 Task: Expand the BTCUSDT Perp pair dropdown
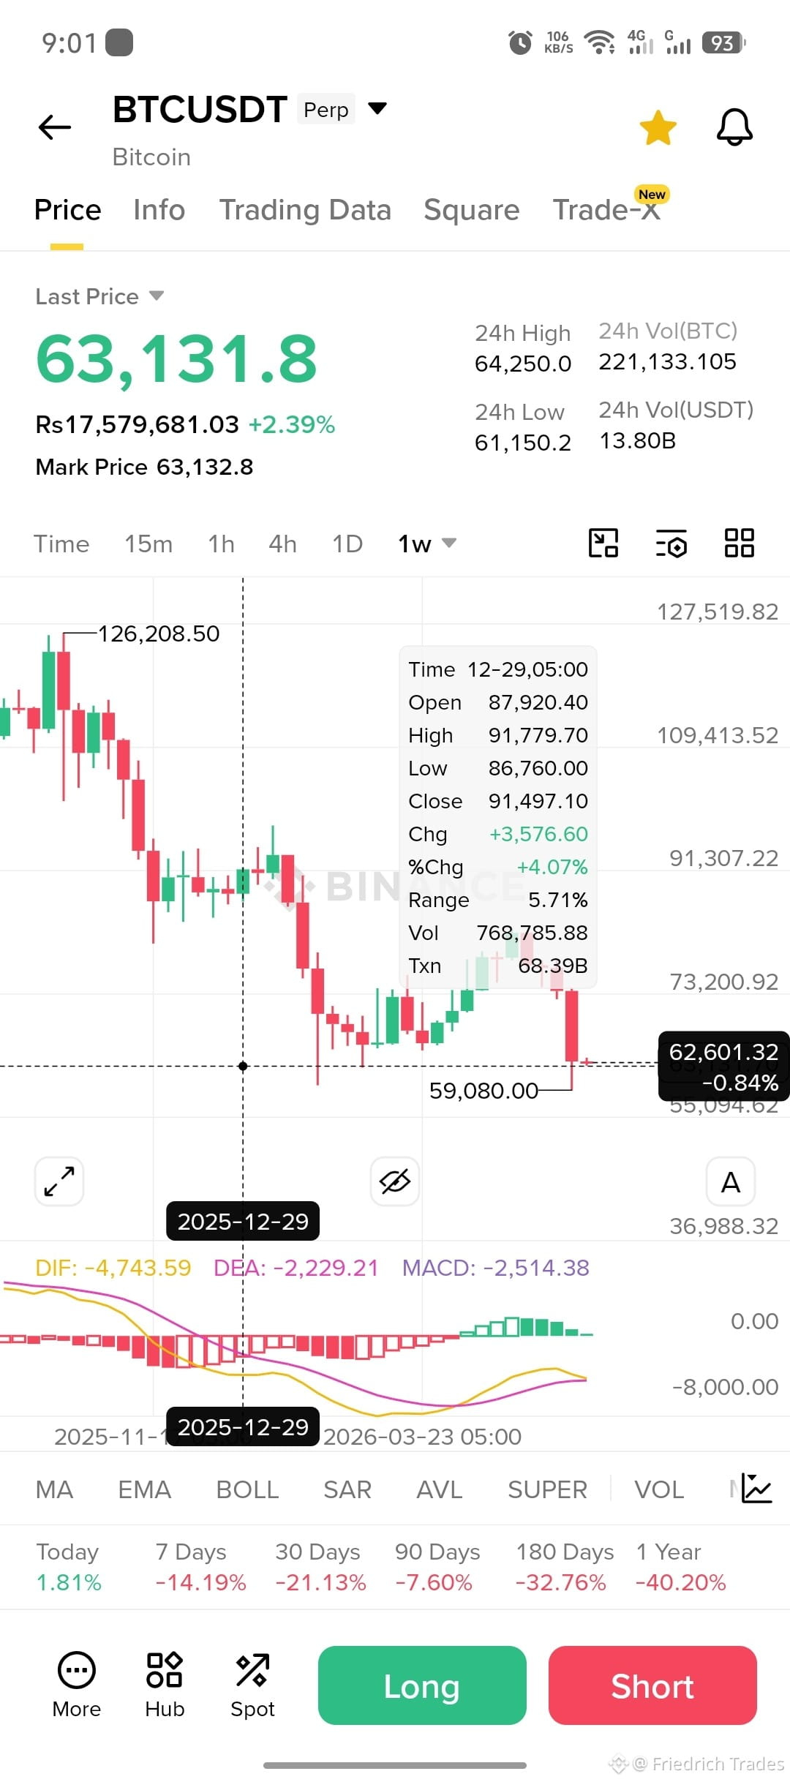coord(377,109)
